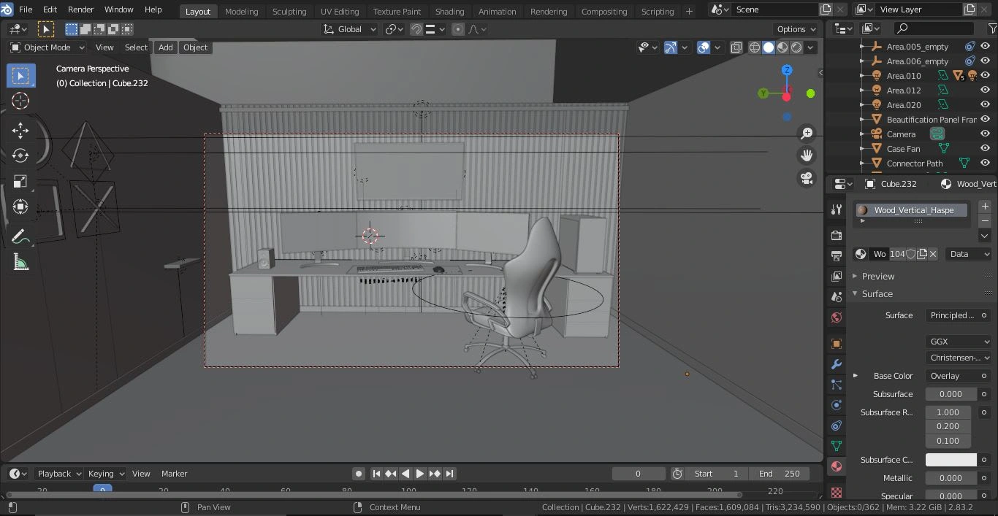Activate the Move tool
Screen dimensions: 998x516
[x=20, y=131]
